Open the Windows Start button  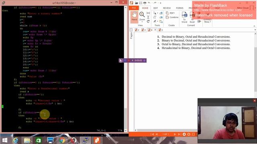click(x=5, y=140)
